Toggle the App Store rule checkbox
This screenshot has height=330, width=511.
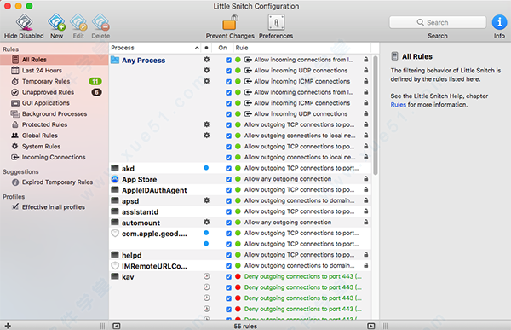228,179
